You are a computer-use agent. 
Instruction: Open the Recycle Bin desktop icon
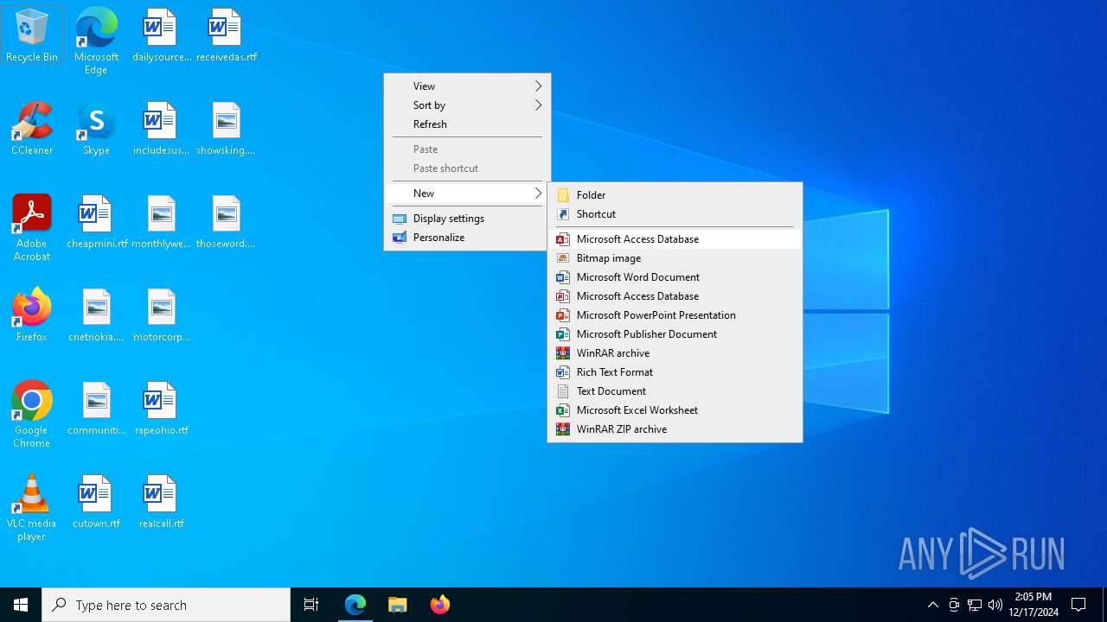pos(32,35)
